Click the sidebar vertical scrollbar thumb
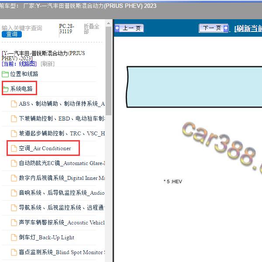The image size is (262, 262). pos(108,71)
